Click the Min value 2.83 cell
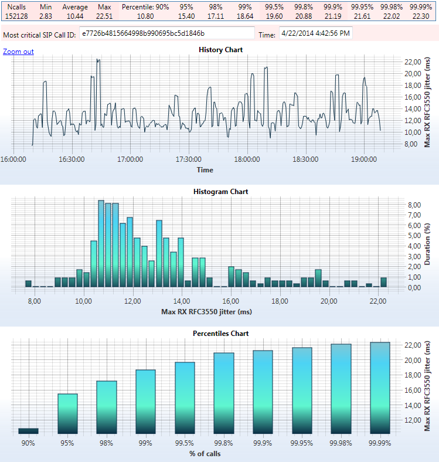This screenshot has width=439, height=462. pos(46,16)
